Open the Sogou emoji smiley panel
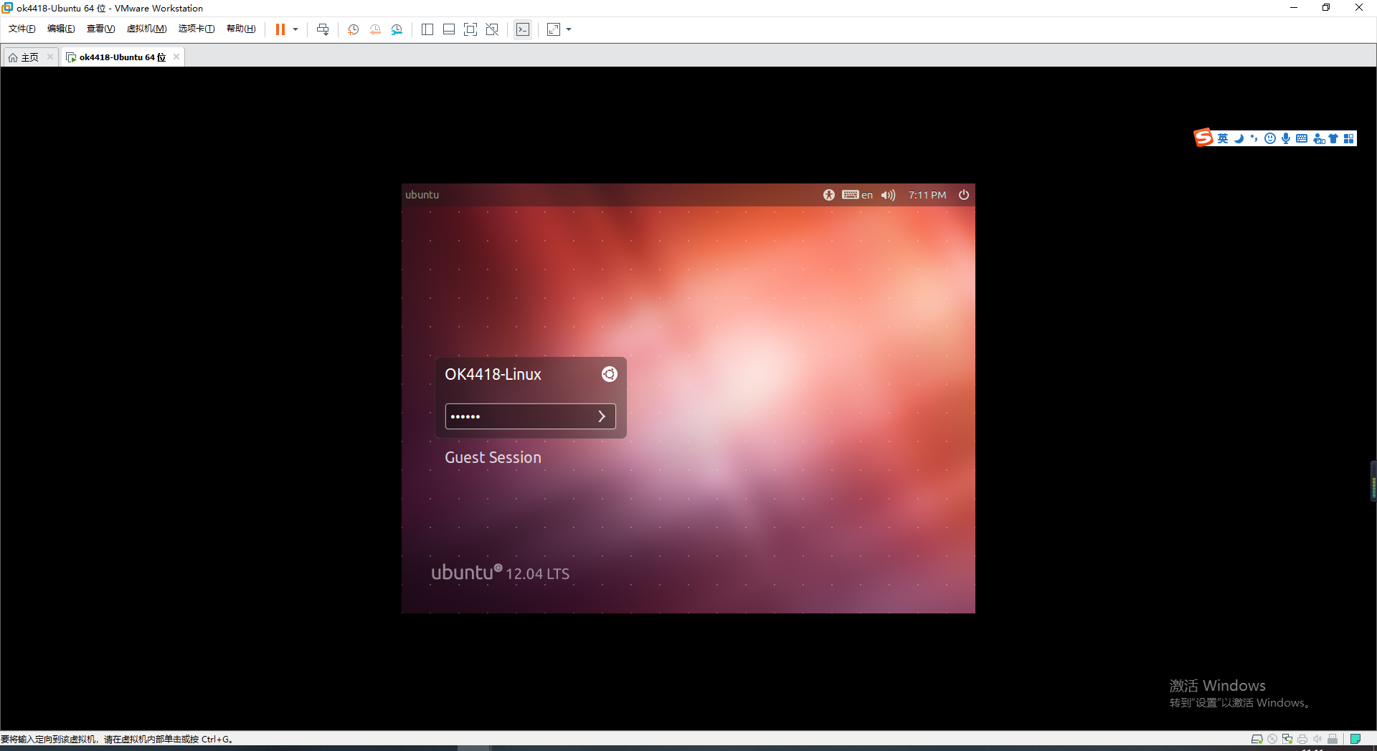Image resolution: width=1377 pixels, height=751 pixels. [x=1270, y=138]
